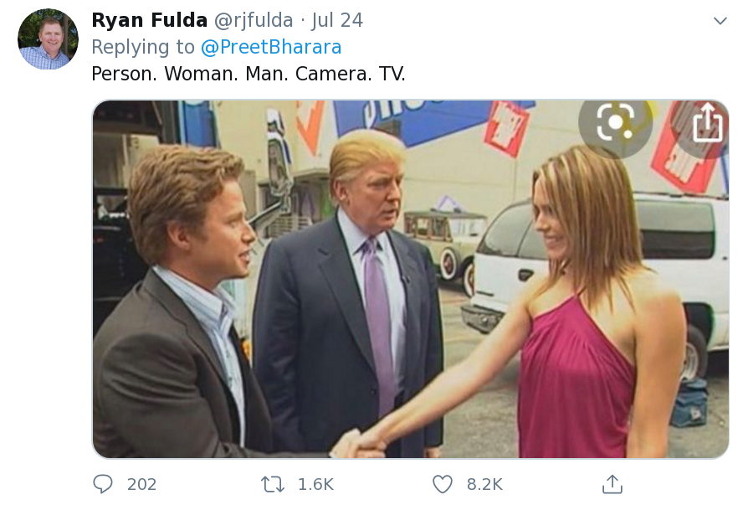Click the reply speech bubble icon
The height and width of the screenshot is (505, 748).
[x=103, y=484]
